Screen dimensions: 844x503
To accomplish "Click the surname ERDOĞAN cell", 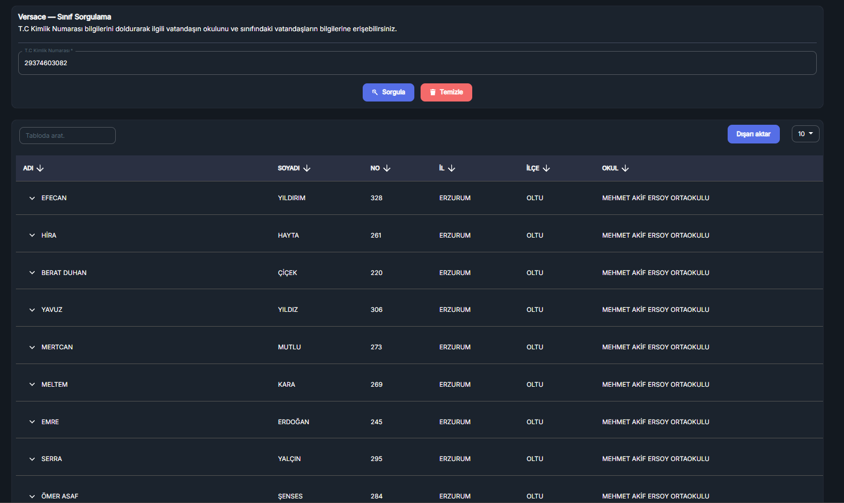I will pos(293,422).
